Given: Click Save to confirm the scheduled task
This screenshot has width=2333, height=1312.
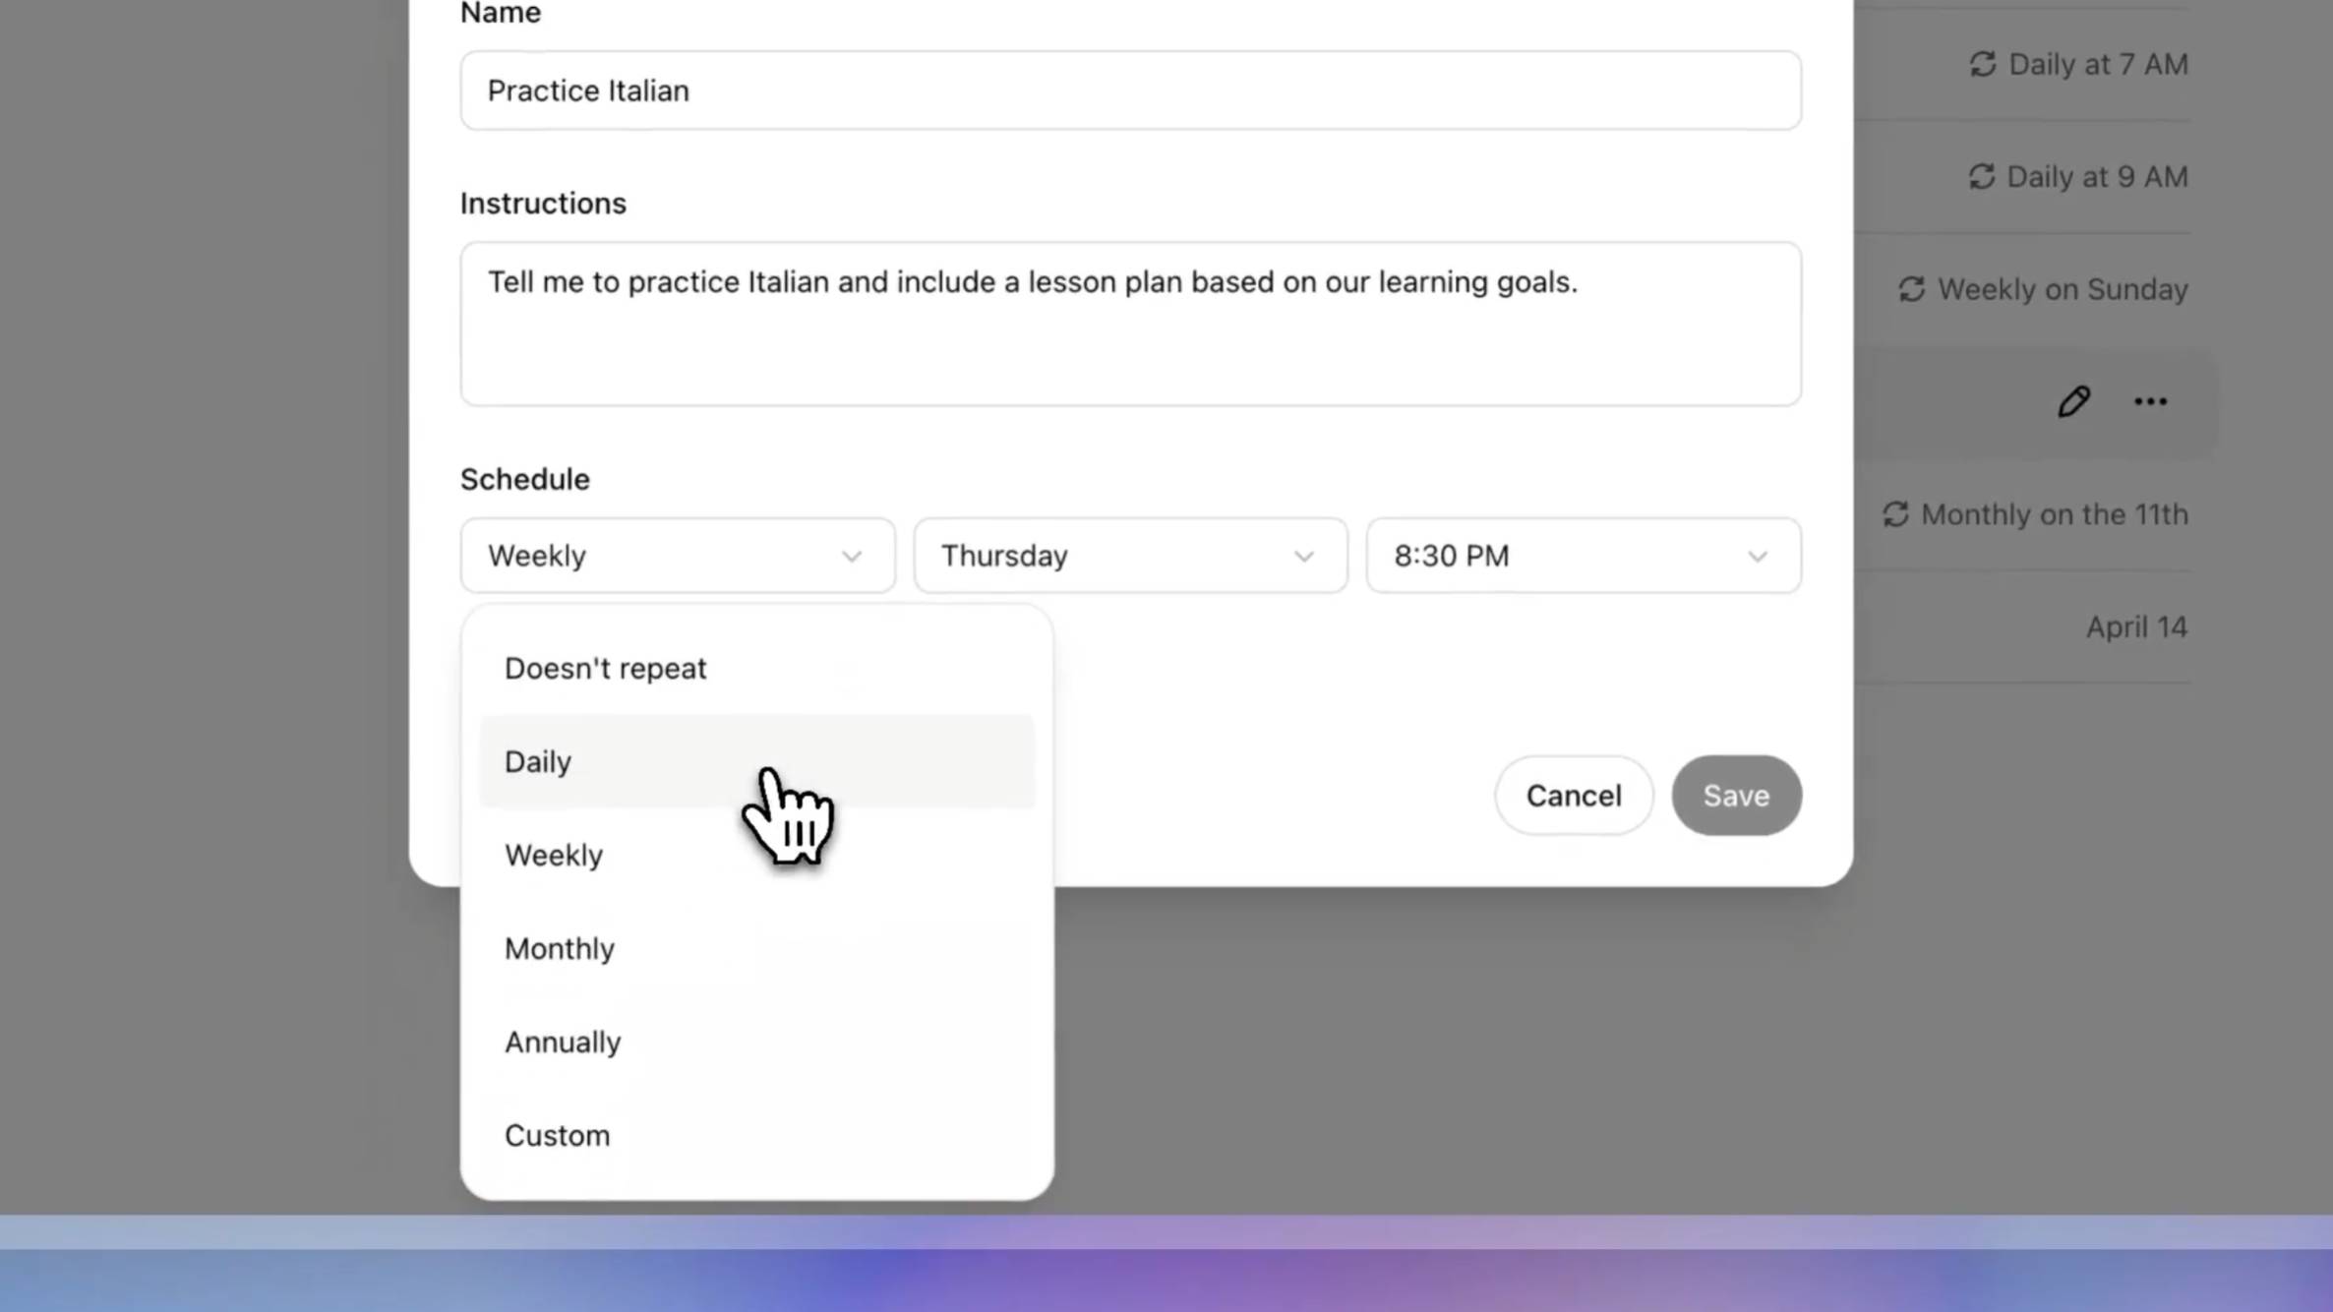Looking at the screenshot, I should click(1737, 797).
